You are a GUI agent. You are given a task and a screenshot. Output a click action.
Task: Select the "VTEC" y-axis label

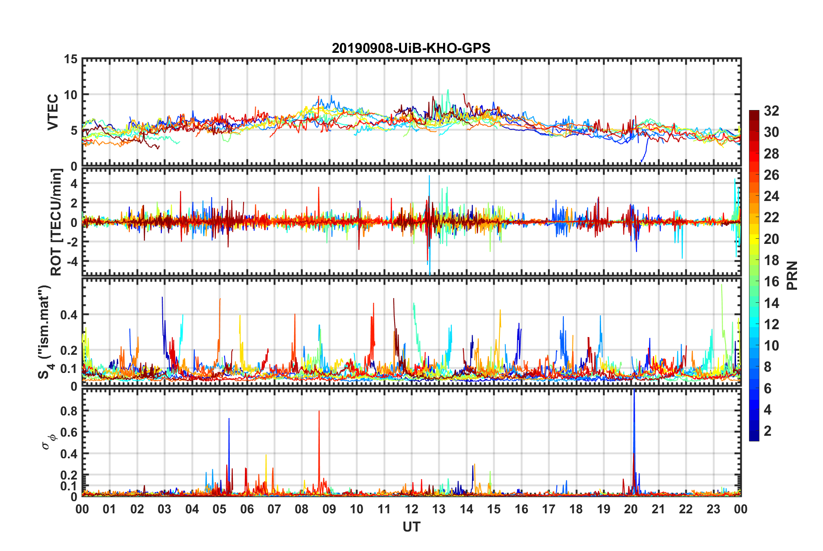53,112
